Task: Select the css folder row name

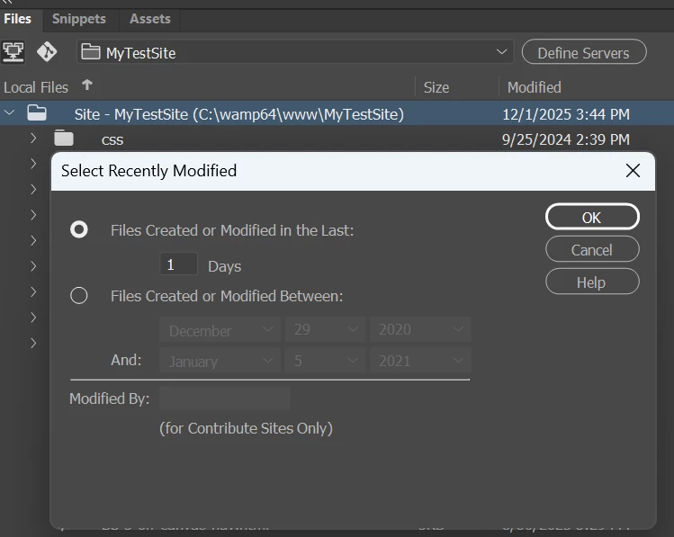Action: pyautogui.click(x=112, y=139)
